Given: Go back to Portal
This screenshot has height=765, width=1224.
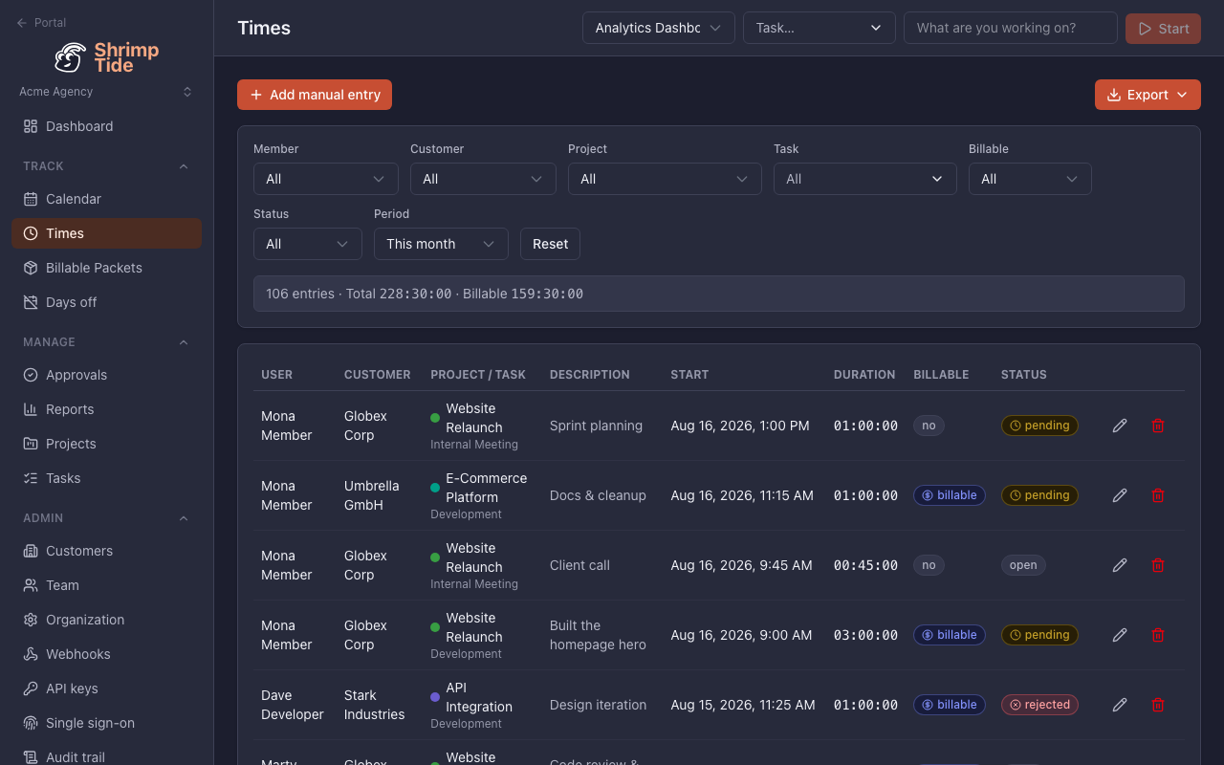Looking at the screenshot, I should 41,23.
